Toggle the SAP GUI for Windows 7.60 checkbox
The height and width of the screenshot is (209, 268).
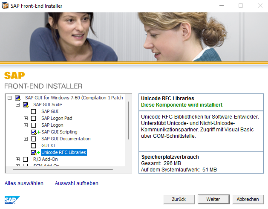point(17,98)
